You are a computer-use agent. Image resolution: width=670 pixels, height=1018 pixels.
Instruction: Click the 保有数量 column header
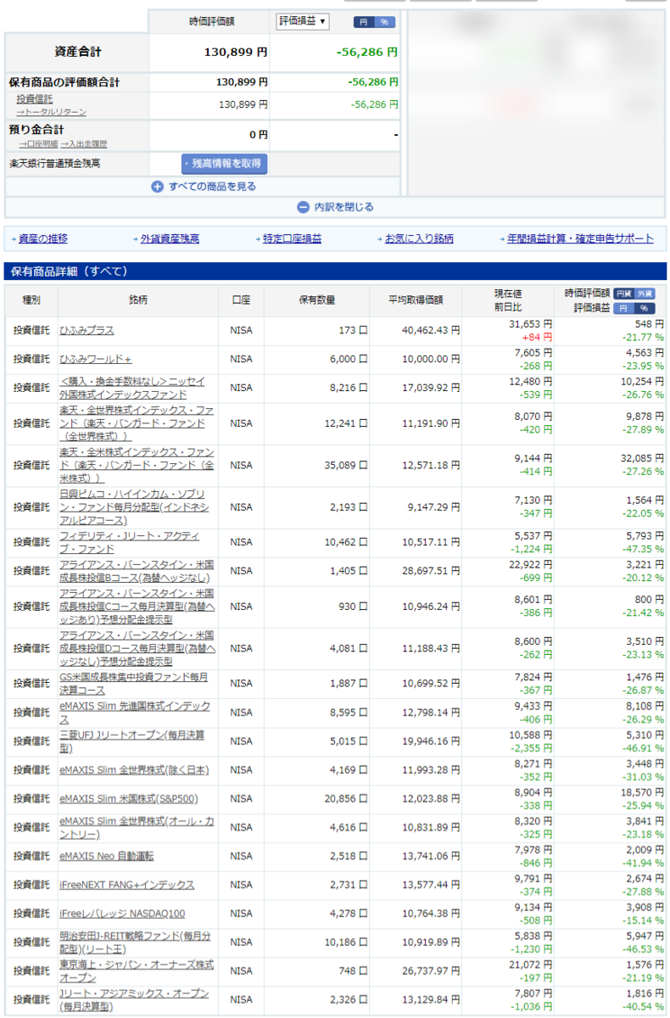point(316,300)
